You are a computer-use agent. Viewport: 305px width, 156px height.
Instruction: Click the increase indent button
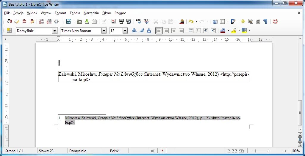[213, 31]
